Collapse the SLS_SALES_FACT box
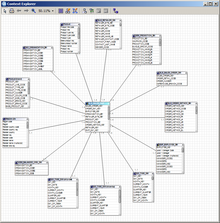220x223 pixels. click(x=109, y=103)
